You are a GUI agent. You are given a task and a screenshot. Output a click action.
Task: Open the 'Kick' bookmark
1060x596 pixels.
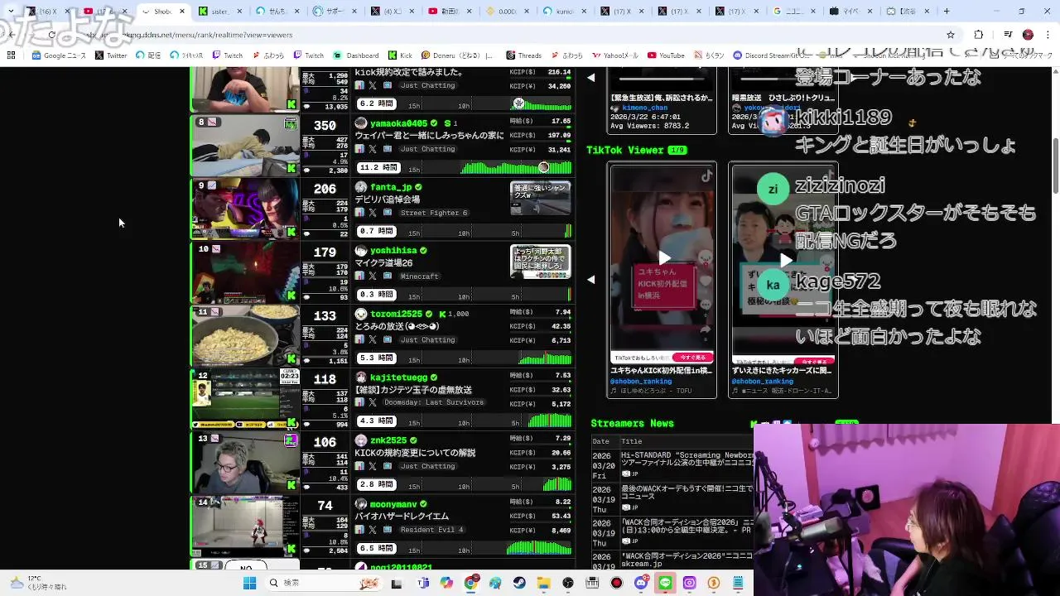coord(400,55)
